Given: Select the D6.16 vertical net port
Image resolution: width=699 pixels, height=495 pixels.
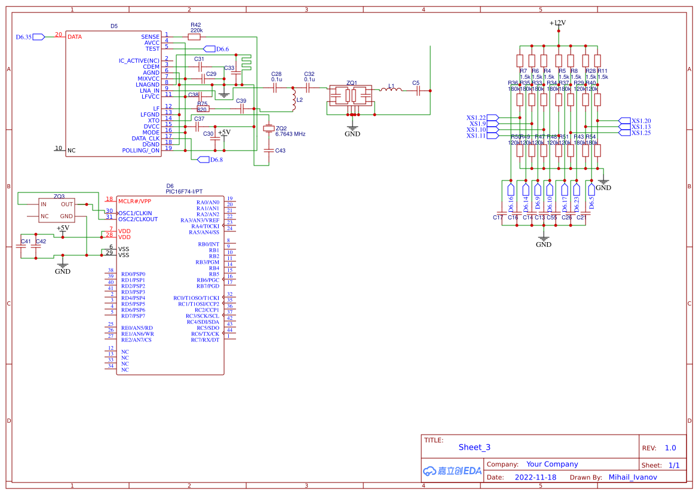Looking at the screenshot, I should click(511, 190).
